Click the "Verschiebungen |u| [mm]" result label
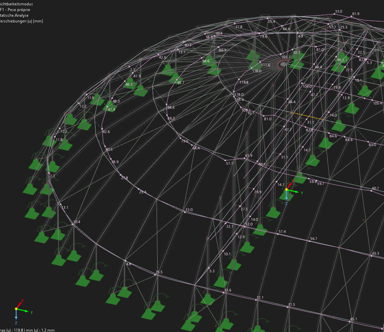Viewport: 384px width, 332px height. (x=21, y=21)
